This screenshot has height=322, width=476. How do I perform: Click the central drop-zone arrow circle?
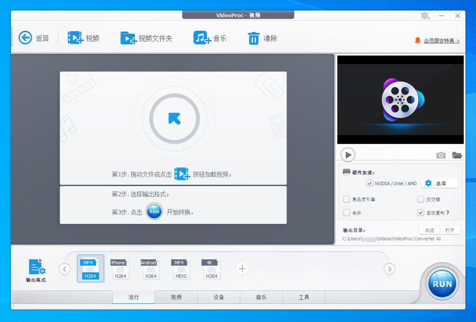pos(175,118)
